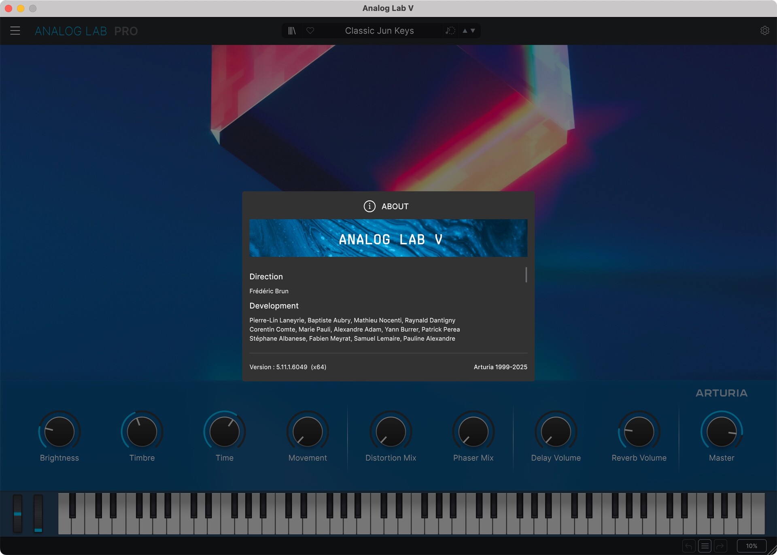Click the Phaser Mix knob
Viewport: 777px width, 555px height.
(x=473, y=432)
